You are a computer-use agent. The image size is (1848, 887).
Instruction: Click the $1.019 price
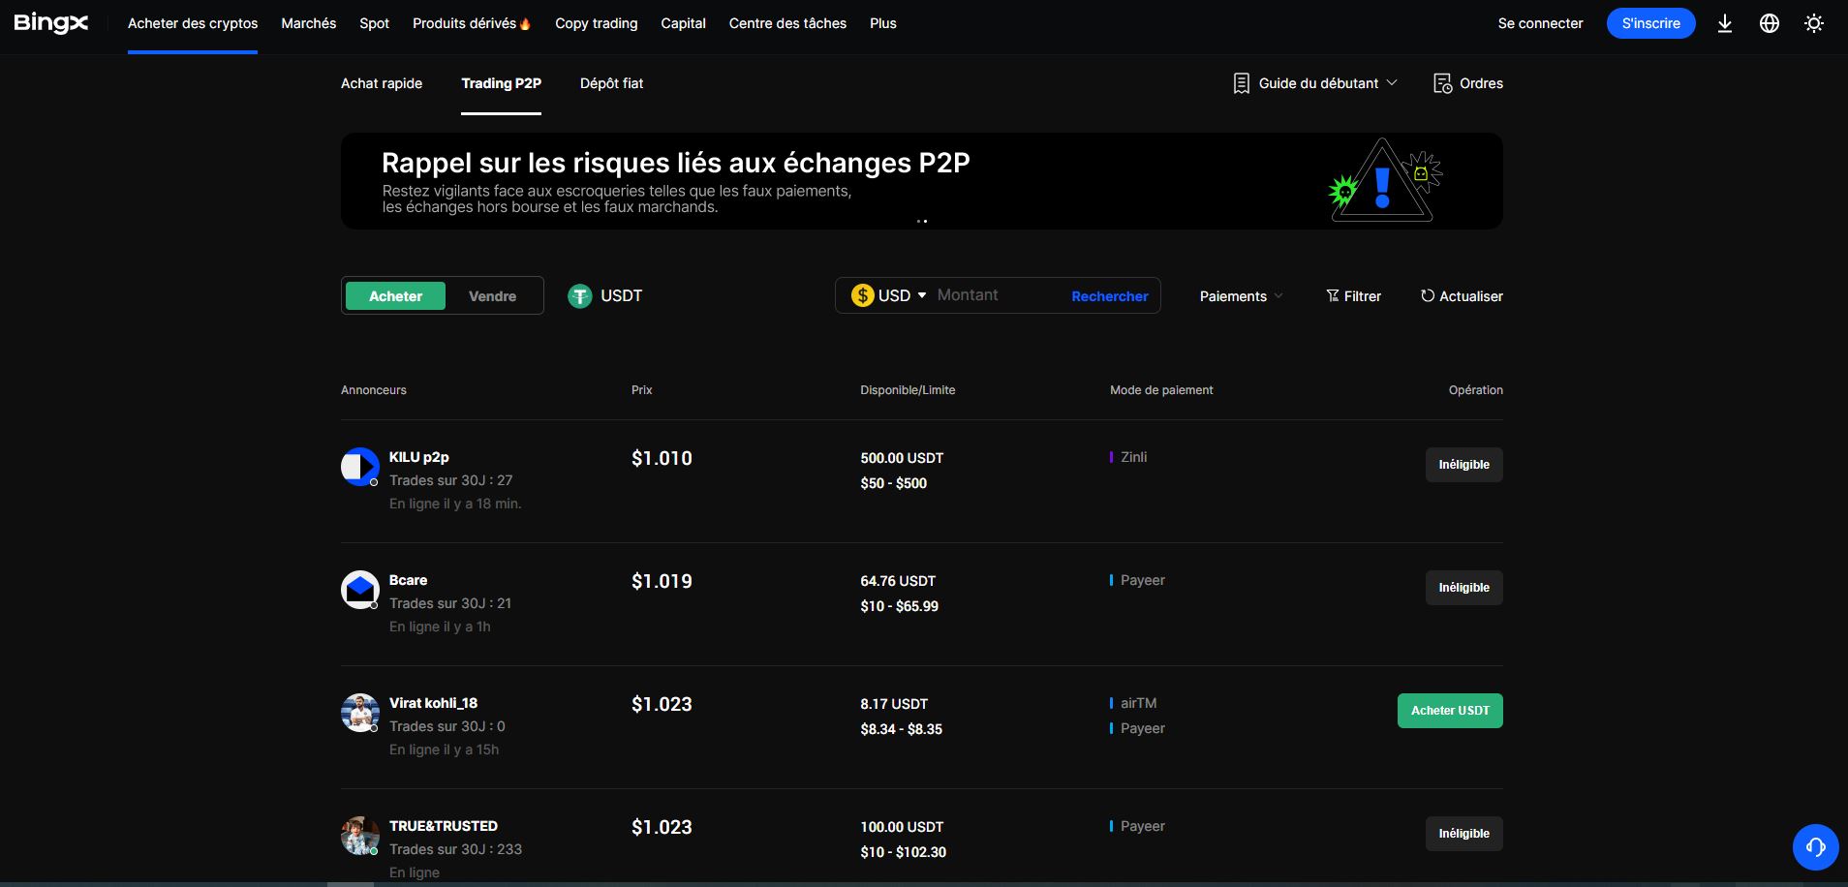[x=662, y=581]
